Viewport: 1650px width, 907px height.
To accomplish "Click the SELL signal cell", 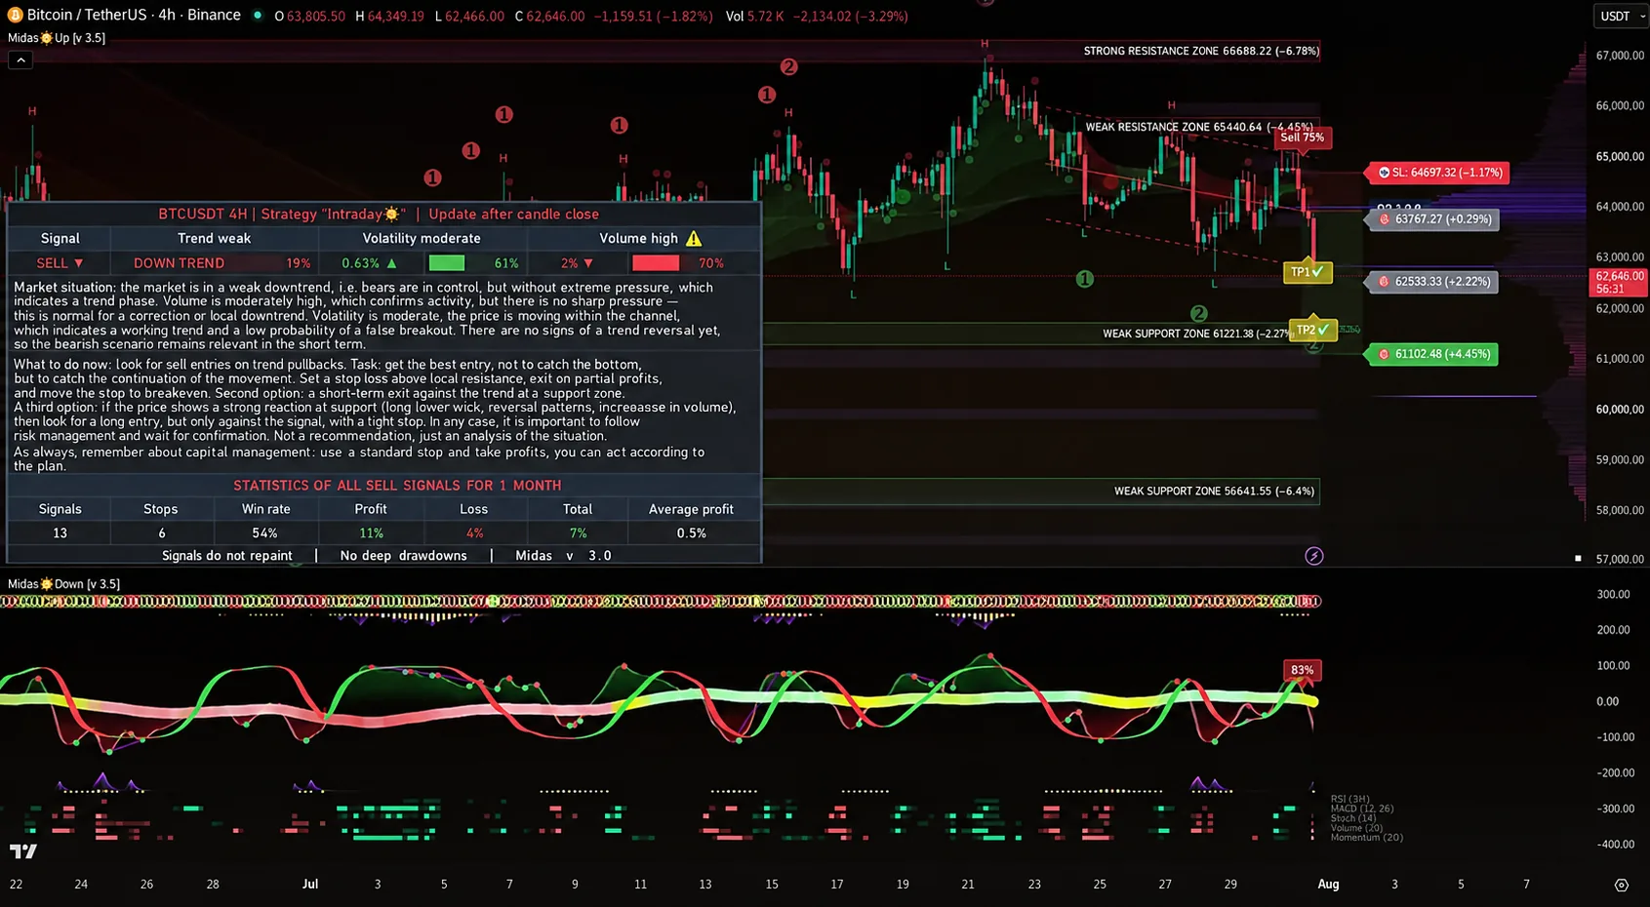I will tap(60, 263).
